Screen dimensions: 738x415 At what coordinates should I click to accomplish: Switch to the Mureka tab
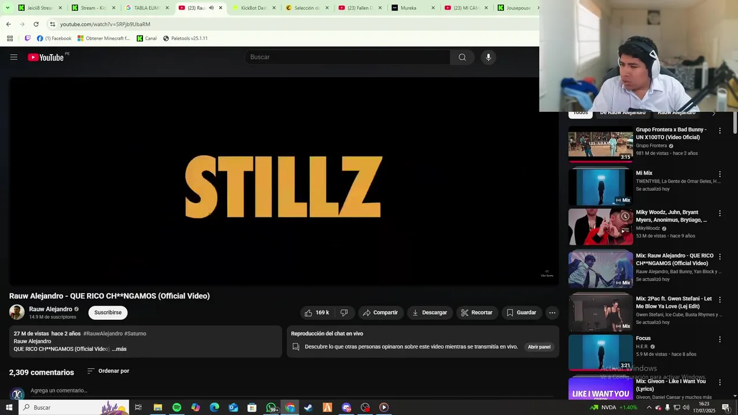coord(412,8)
